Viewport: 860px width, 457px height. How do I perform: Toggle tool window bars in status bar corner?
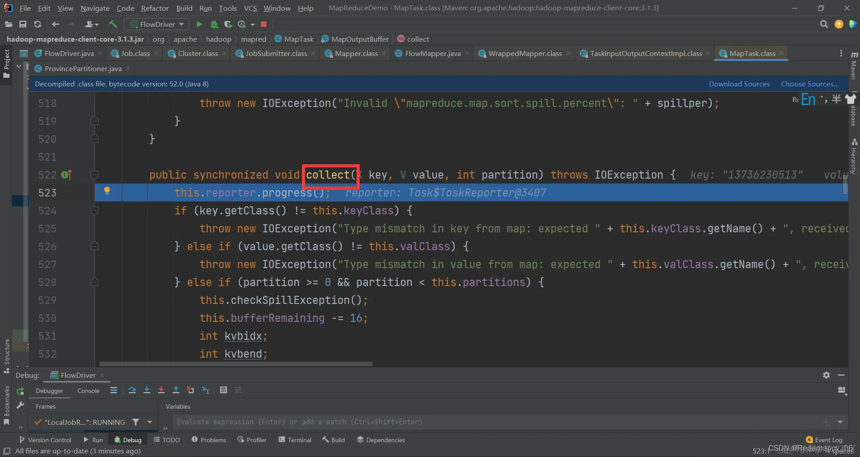(x=7, y=451)
